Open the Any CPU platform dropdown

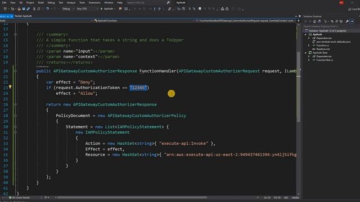(87, 9)
